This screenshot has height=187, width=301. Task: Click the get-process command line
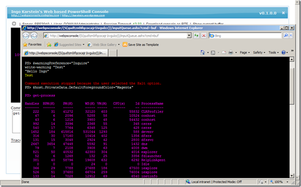(40, 95)
